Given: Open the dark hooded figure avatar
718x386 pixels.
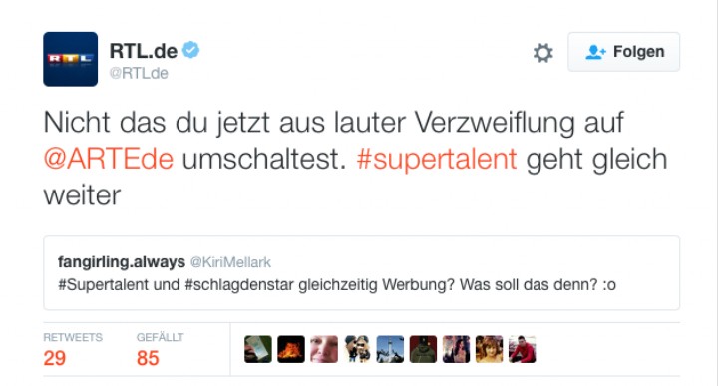Looking at the screenshot, I should (423, 349).
